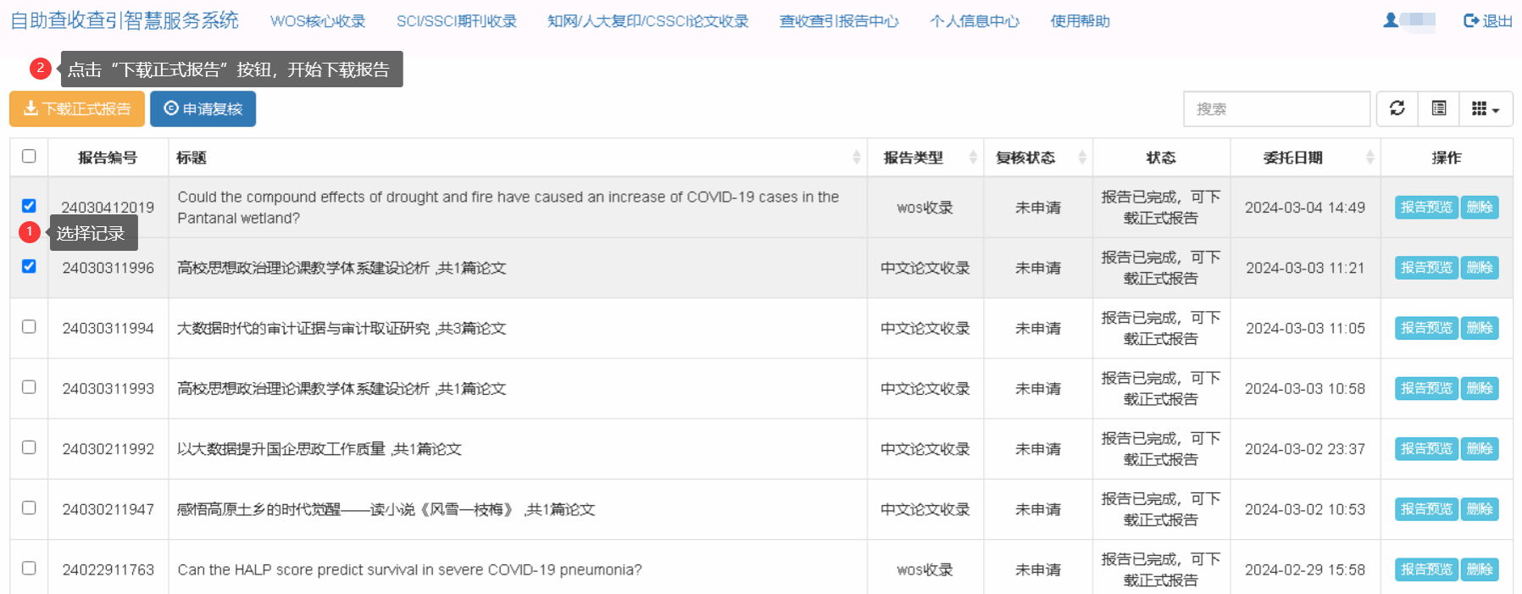Click the user profile icon
The width and height of the screenshot is (1522, 594).
[1391, 20]
